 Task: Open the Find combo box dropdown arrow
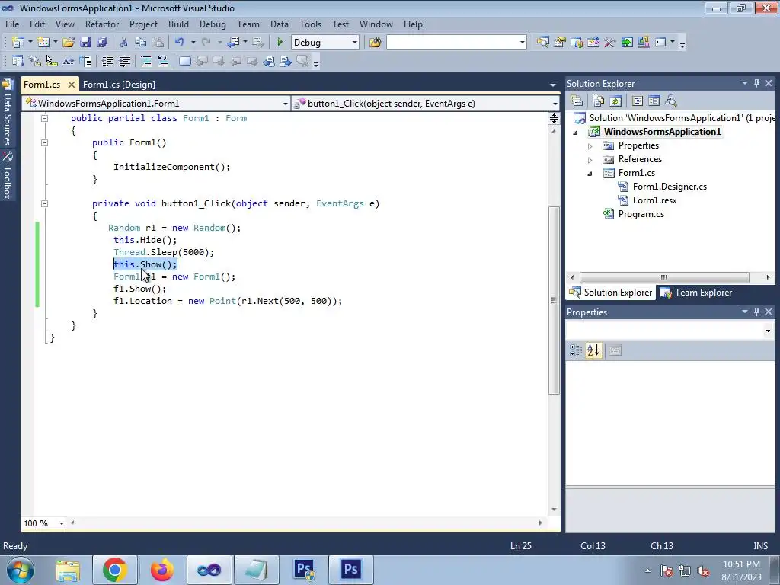coord(522,43)
